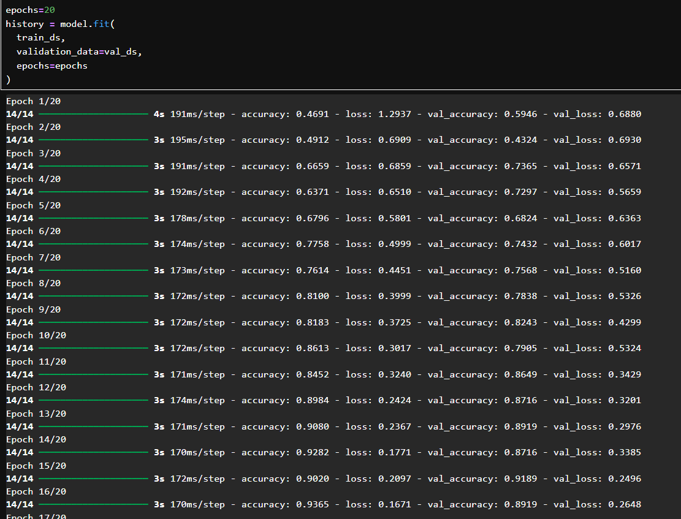Click the closing parenthesis code line
681x519 pixels.
click(8, 80)
